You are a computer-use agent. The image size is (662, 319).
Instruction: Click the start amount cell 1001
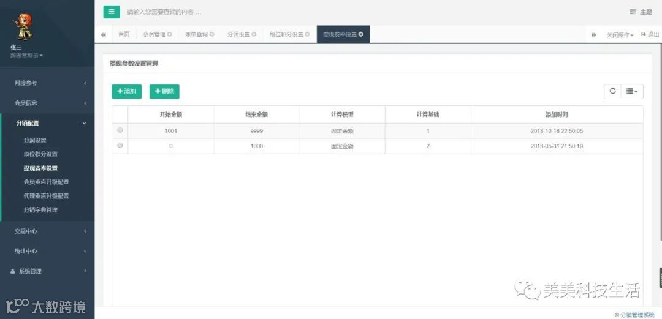[x=171, y=131]
